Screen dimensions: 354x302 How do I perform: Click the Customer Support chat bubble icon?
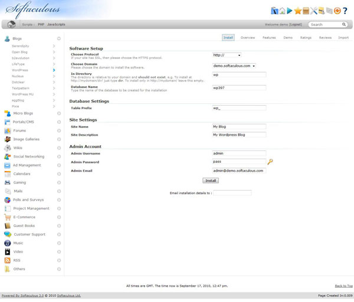coord(7,235)
